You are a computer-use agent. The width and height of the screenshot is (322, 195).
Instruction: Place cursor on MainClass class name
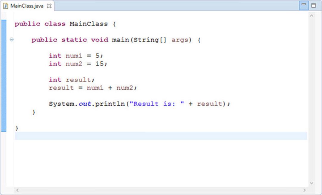[x=89, y=24]
